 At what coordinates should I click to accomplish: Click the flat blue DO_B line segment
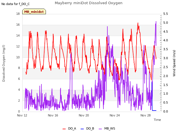pyautogui.click(x=154, y=111)
